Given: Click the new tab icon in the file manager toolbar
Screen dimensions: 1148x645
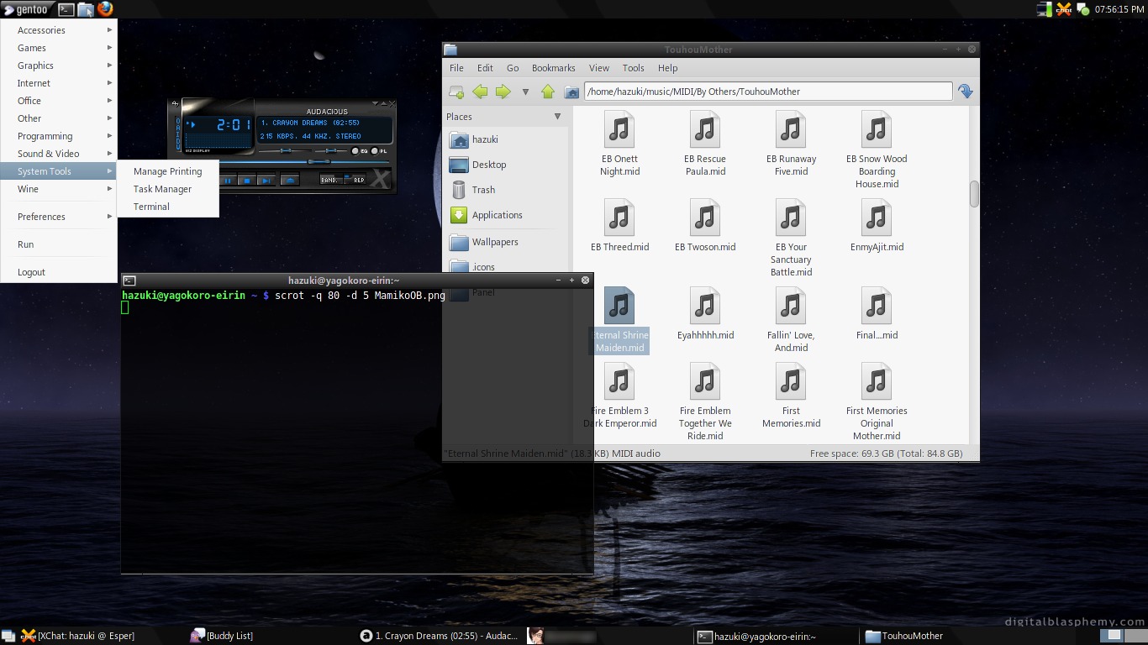Looking at the screenshot, I should [456, 92].
